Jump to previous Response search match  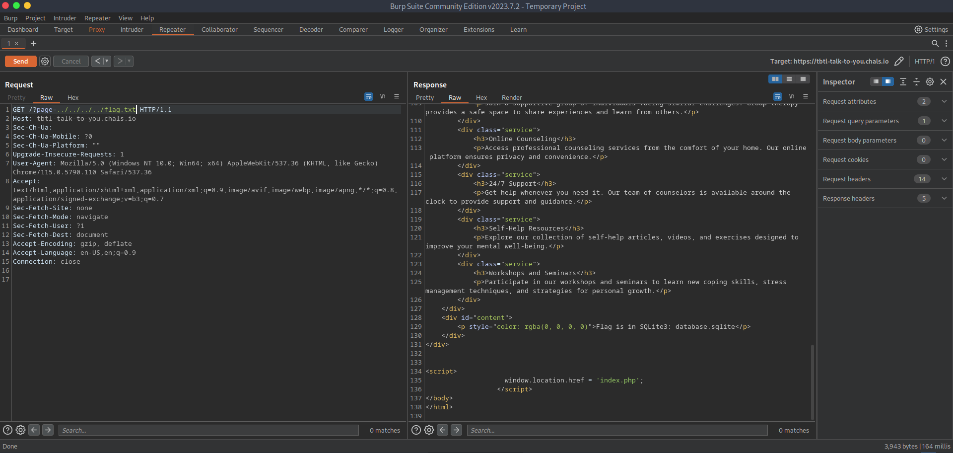tap(442, 430)
